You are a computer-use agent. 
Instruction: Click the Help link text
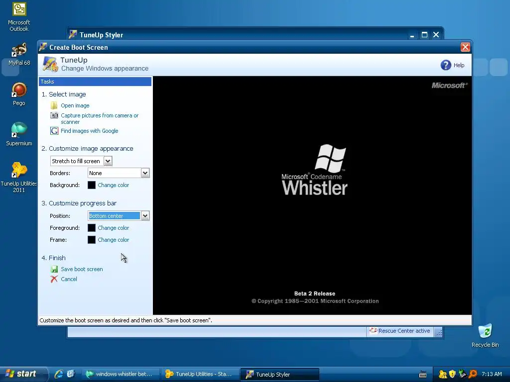point(459,65)
